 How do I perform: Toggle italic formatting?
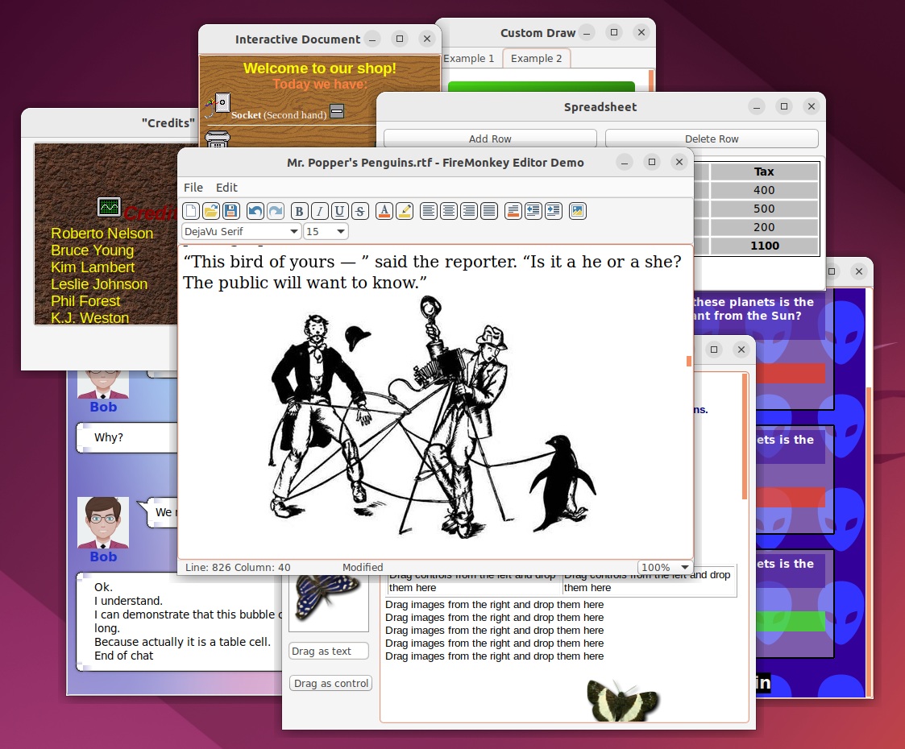[319, 211]
